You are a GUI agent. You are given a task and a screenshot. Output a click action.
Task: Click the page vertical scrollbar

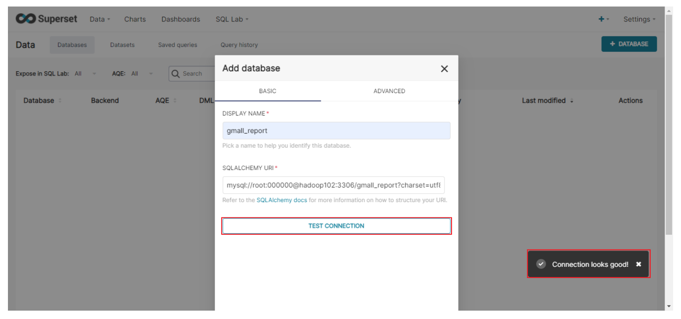pyautogui.click(x=669, y=125)
